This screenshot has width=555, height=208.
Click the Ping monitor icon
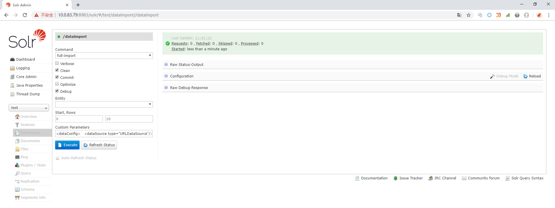pyautogui.click(x=17, y=157)
